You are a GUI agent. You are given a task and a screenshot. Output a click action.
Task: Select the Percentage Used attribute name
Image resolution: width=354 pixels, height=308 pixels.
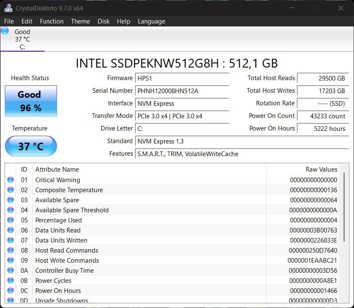coord(58,220)
